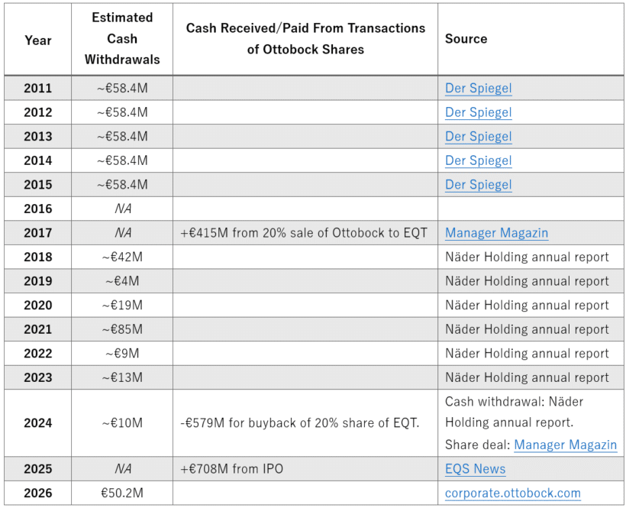Open Manager Magazin link in 2017 row
Viewport: 626px width, 508px height.
point(497,232)
